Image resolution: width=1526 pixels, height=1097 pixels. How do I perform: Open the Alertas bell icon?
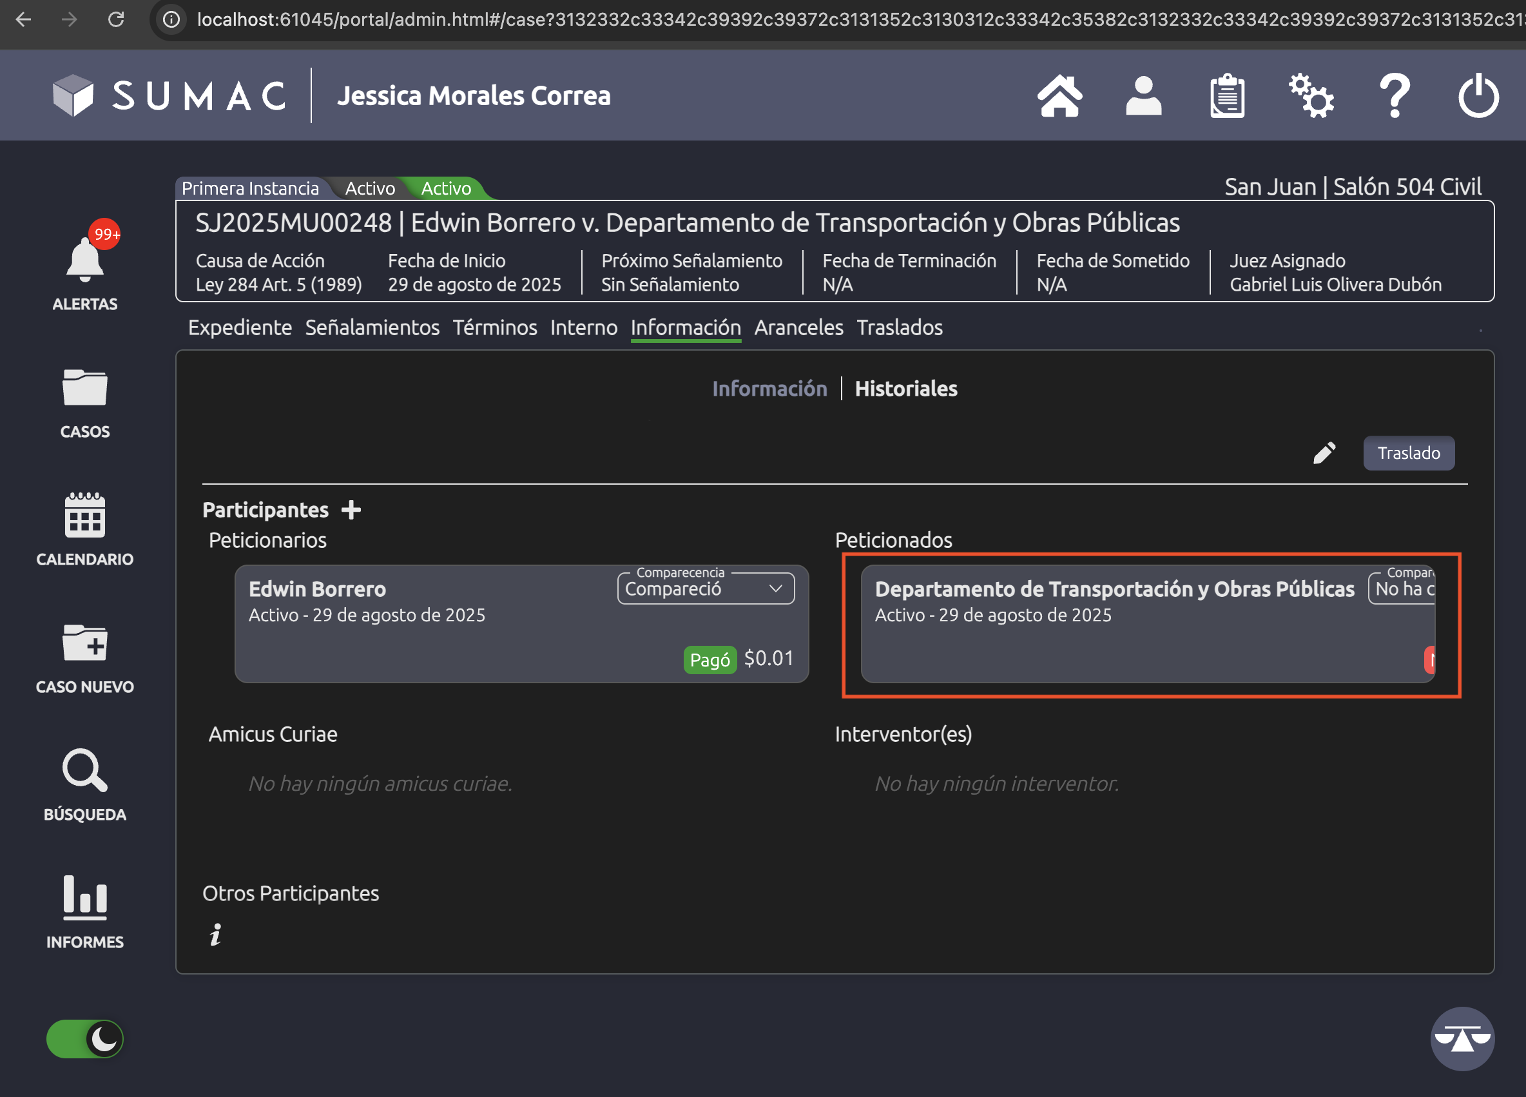[85, 260]
